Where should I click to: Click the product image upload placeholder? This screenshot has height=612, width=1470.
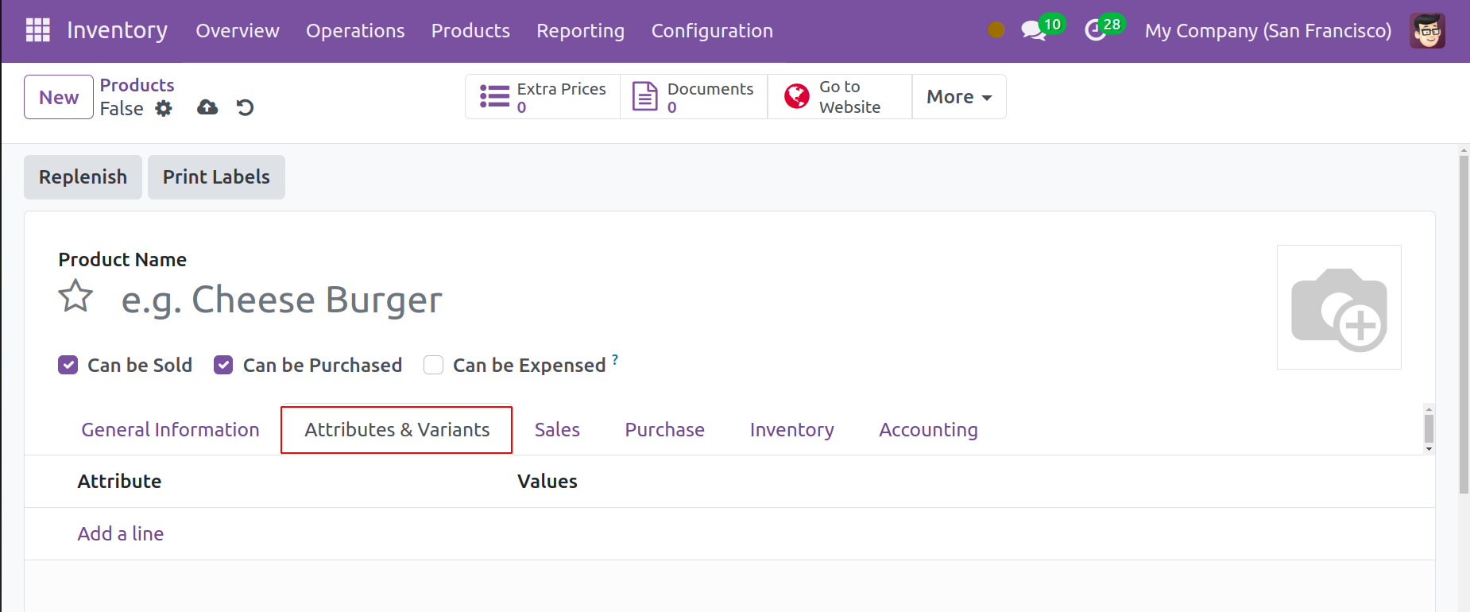point(1338,307)
